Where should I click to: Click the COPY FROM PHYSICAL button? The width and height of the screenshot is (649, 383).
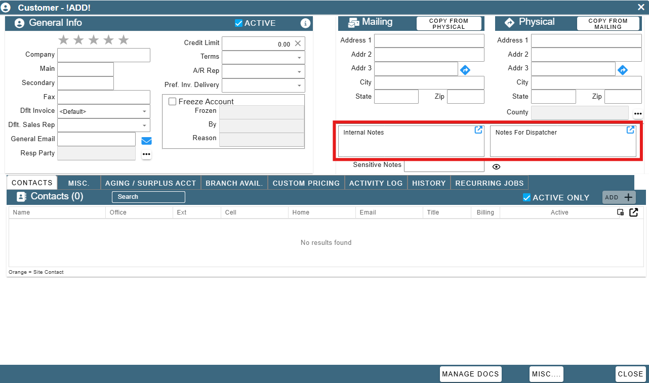click(x=449, y=24)
